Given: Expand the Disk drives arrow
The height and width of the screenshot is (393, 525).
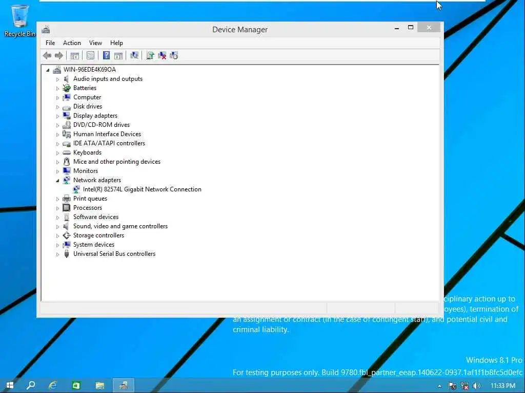Looking at the screenshot, I should tap(57, 107).
